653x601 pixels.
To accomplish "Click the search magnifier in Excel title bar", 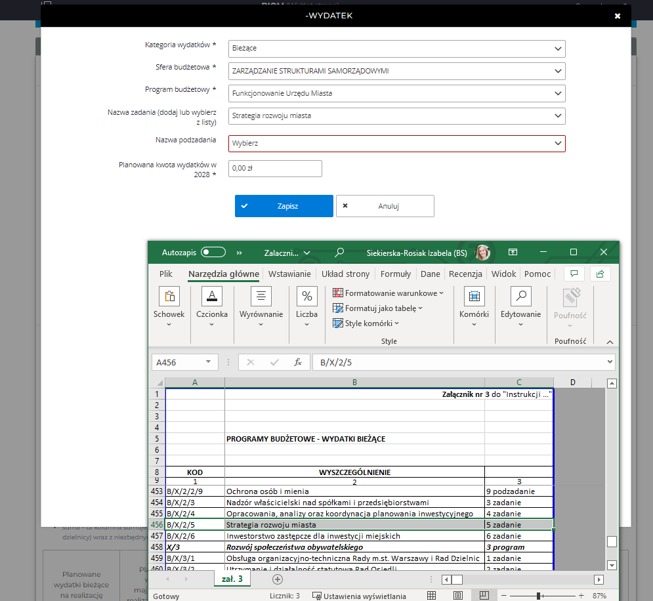I will tap(339, 252).
